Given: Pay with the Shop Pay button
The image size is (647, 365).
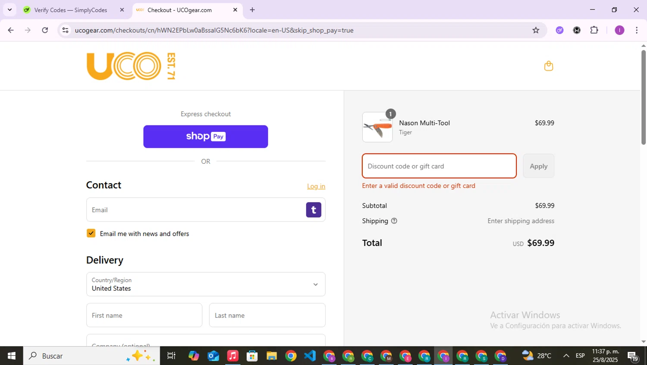Looking at the screenshot, I should [x=206, y=137].
